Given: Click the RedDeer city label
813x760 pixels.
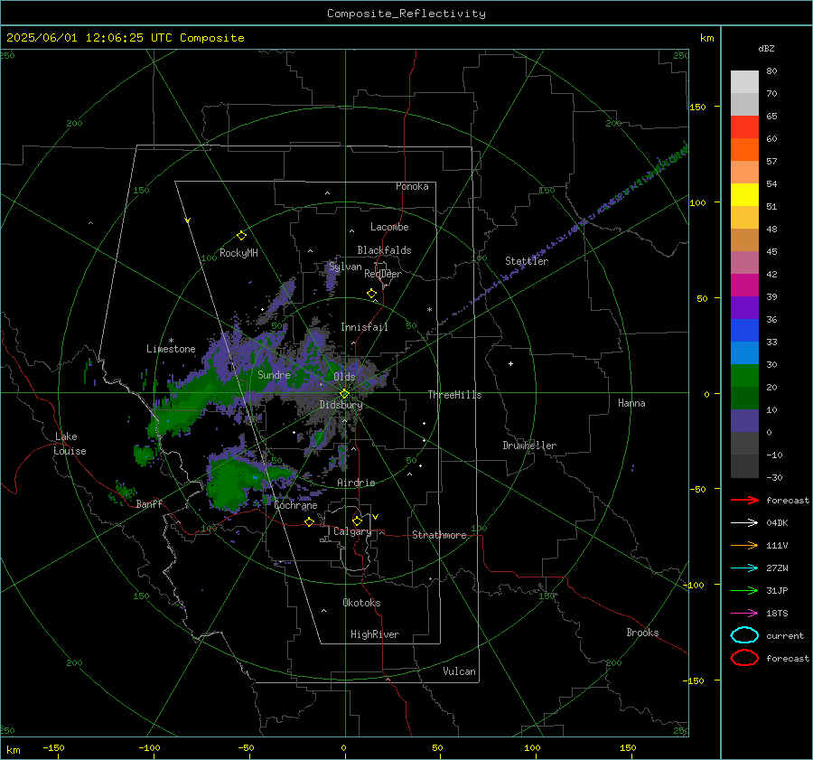Looking at the screenshot, I should 383,274.
